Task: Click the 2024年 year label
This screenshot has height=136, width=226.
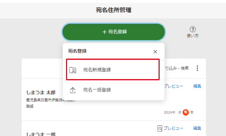Action: [169, 112]
